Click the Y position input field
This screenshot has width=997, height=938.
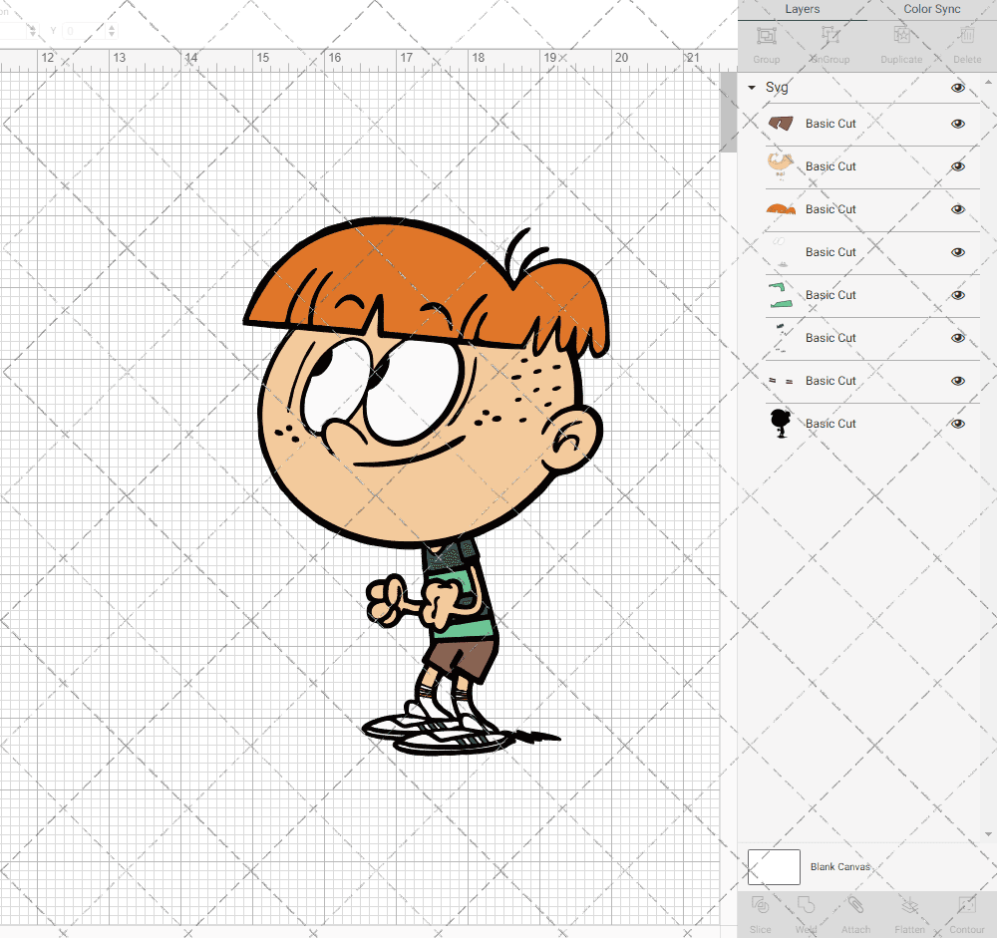(x=84, y=31)
